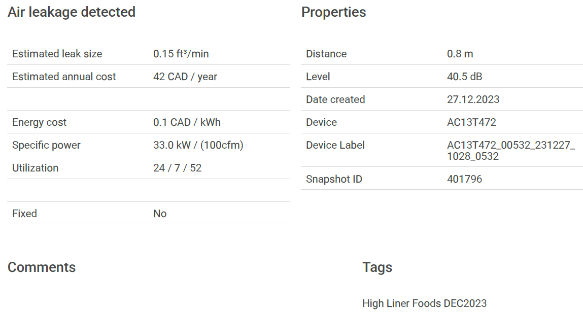Viewport: 583px width, 312px height.
Task: Click the Device name AC13T472
Action: pyautogui.click(x=471, y=122)
